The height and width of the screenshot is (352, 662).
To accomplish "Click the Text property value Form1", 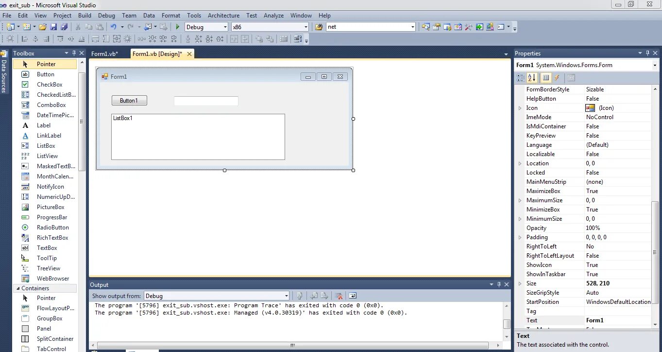I will tap(595, 320).
